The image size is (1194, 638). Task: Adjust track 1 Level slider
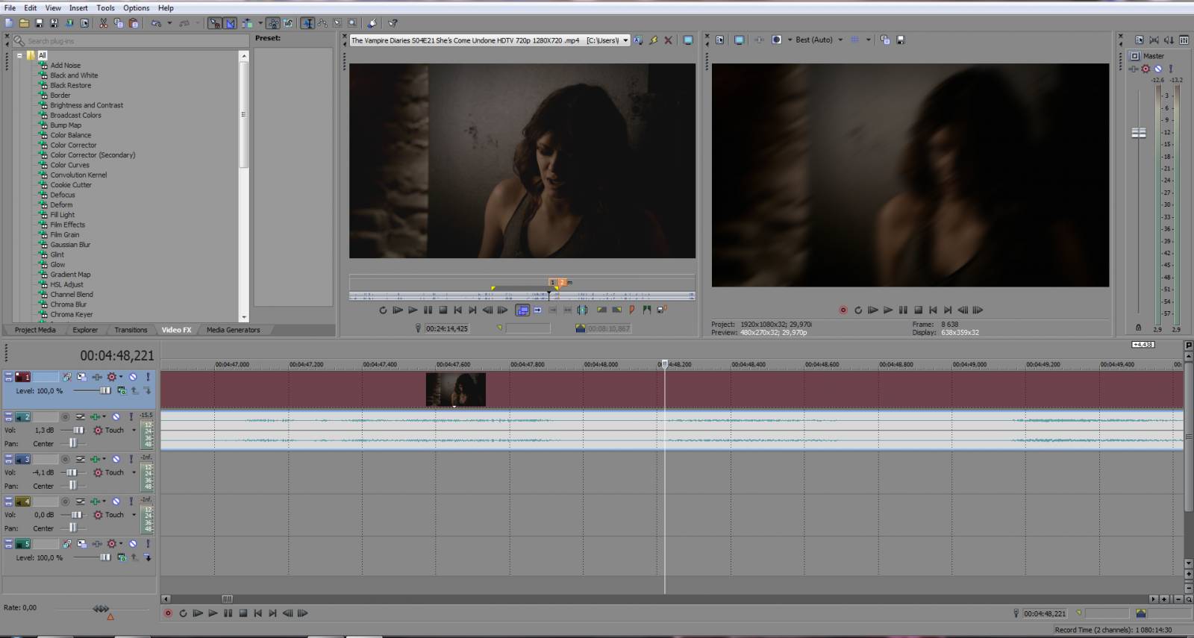(x=104, y=390)
